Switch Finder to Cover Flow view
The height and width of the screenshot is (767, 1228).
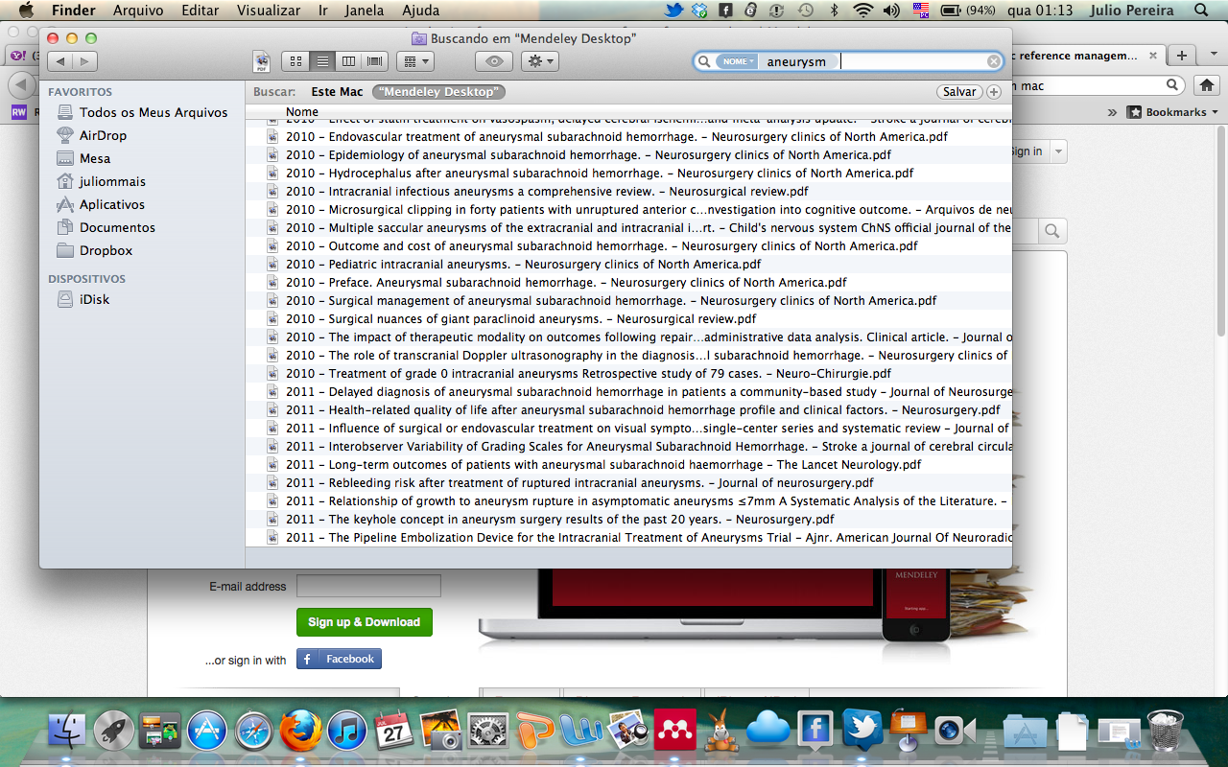click(375, 61)
